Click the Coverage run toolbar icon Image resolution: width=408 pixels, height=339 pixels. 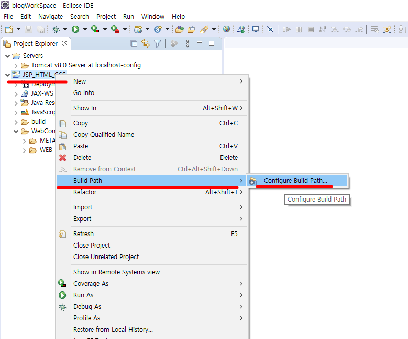click(x=95, y=29)
